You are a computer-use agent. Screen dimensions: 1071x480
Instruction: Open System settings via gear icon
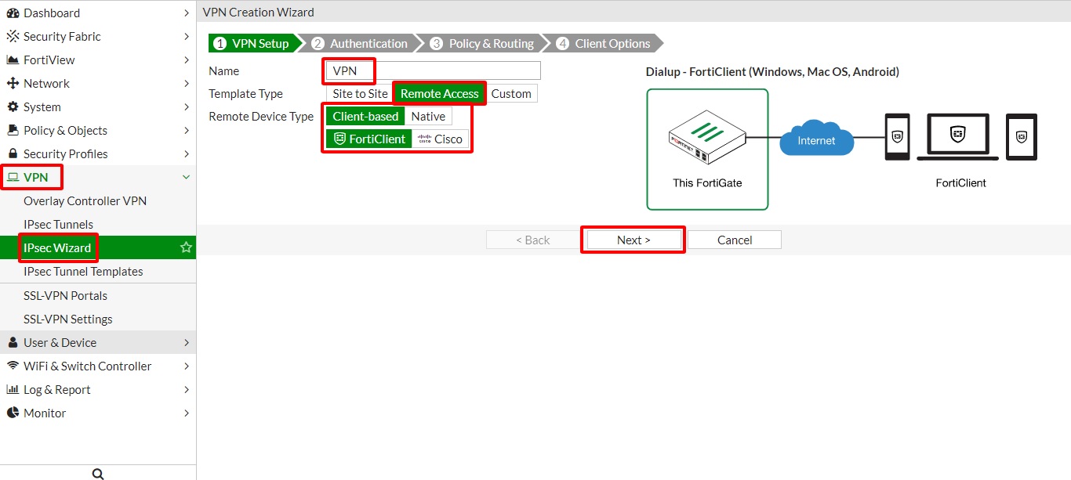coord(13,106)
